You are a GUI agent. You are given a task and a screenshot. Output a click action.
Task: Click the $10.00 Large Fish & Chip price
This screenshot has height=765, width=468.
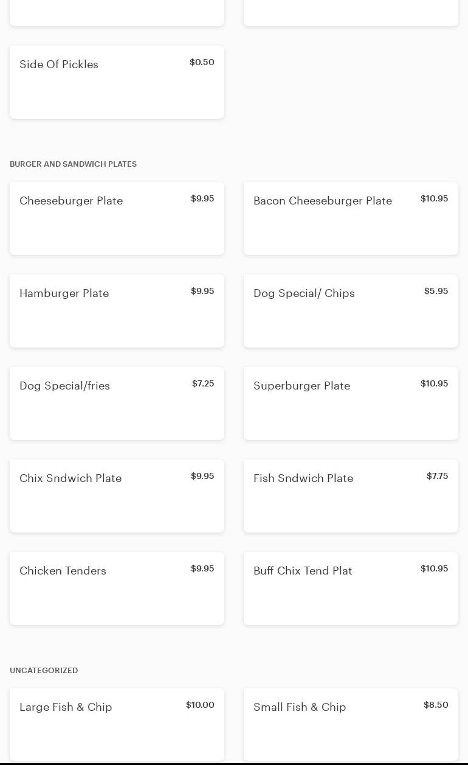coord(200,705)
